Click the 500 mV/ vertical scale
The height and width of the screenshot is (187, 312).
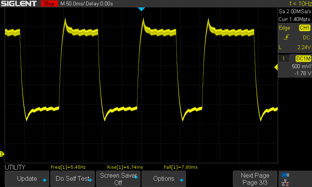[x=301, y=66]
